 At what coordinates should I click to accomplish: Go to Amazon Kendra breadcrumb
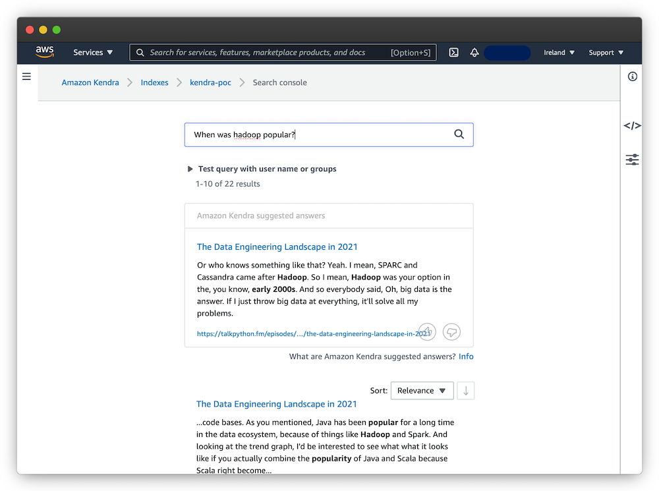pos(90,82)
